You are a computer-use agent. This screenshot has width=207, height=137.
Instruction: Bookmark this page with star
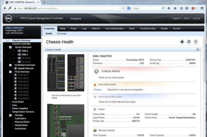(181, 8)
